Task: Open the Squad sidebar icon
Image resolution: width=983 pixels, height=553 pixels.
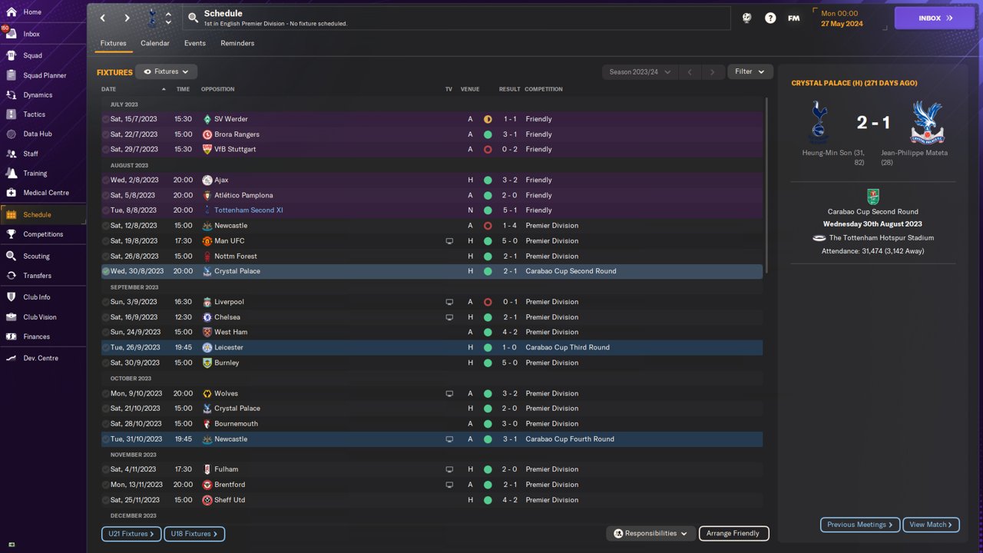Action: coord(11,55)
